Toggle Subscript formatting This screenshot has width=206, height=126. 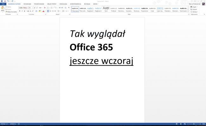click(x=30, y=11)
